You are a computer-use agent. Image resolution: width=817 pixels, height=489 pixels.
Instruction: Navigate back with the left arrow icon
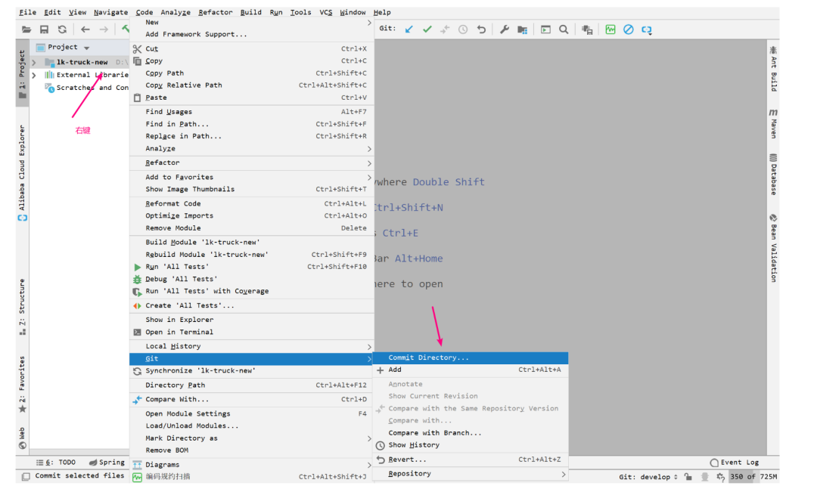click(85, 29)
